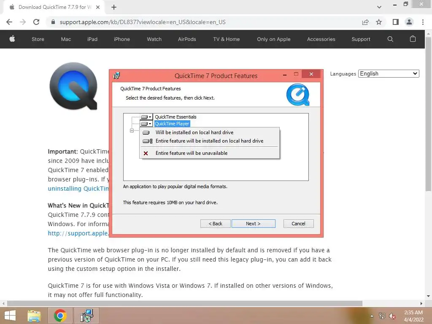Show hidden system tray icons
Screen dimensions: 432x324
point(372,316)
